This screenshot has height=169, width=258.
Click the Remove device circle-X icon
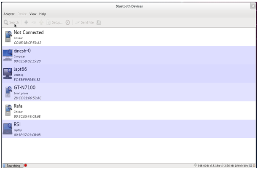[67, 22]
